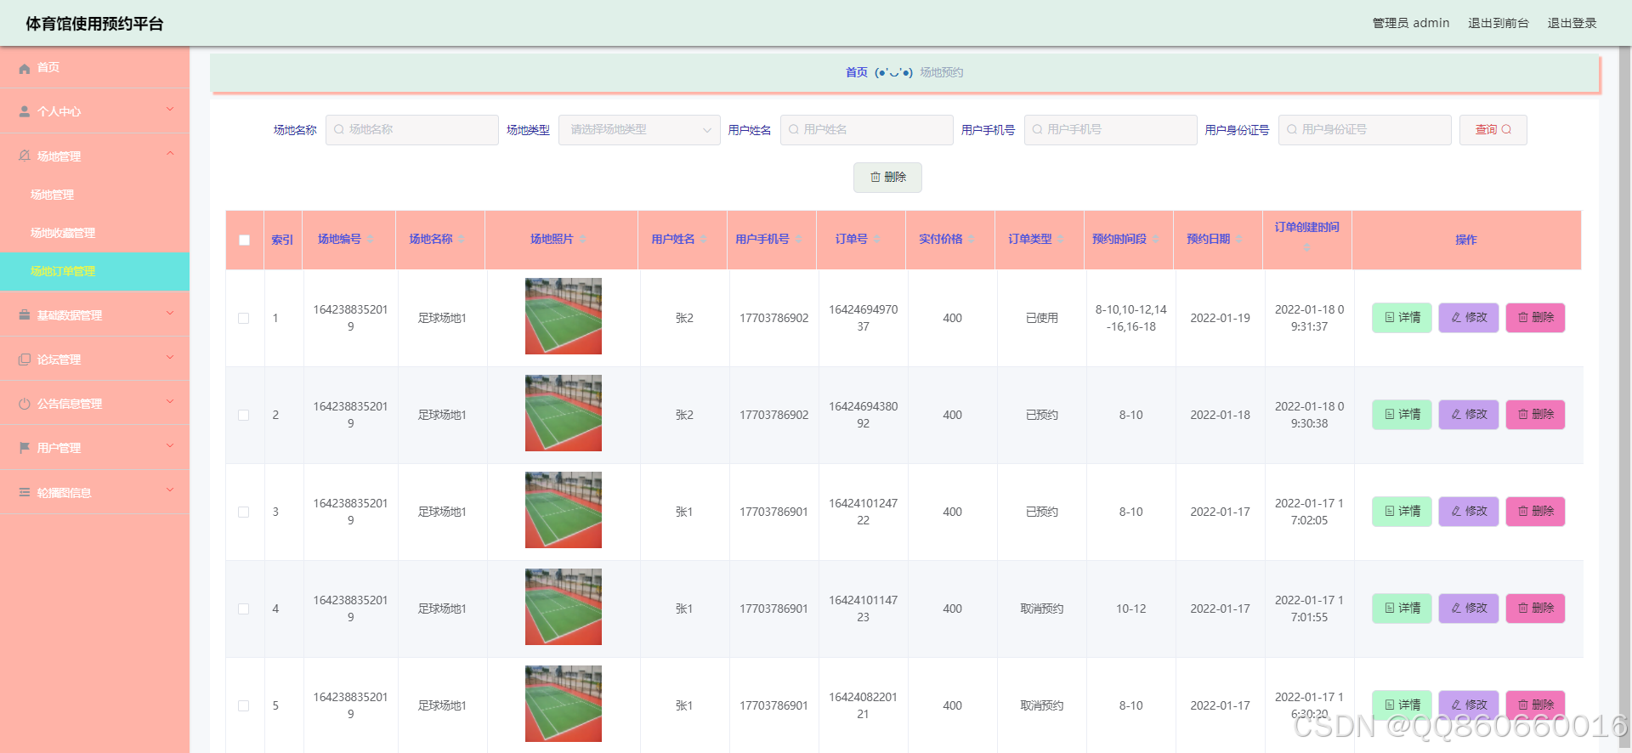
Task: Open 首页 in the sidebar menu
Action: (x=94, y=67)
